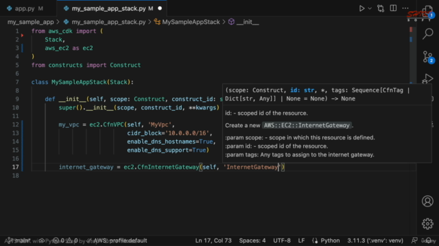Open MySampleAppStack class breadcrumb
439x246 pixels.
click(191, 22)
